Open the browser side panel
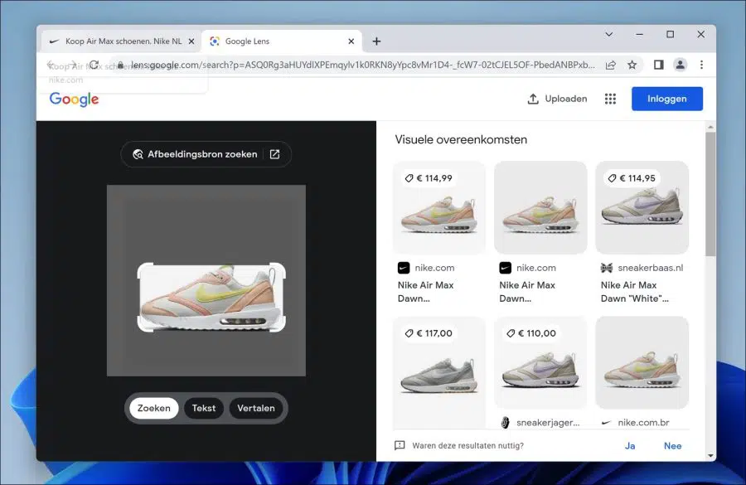The height and width of the screenshot is (485, 746). (x=658, y=65)
